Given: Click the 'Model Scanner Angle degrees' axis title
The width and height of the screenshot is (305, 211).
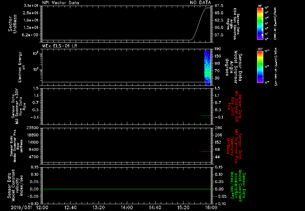Looking at the screenshot, I should [x=234, y=67].
